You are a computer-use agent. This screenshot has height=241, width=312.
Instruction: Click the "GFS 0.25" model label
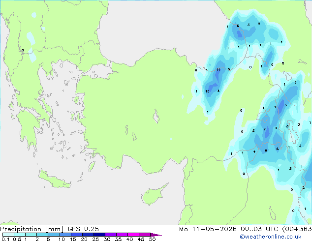click(83, 229)
